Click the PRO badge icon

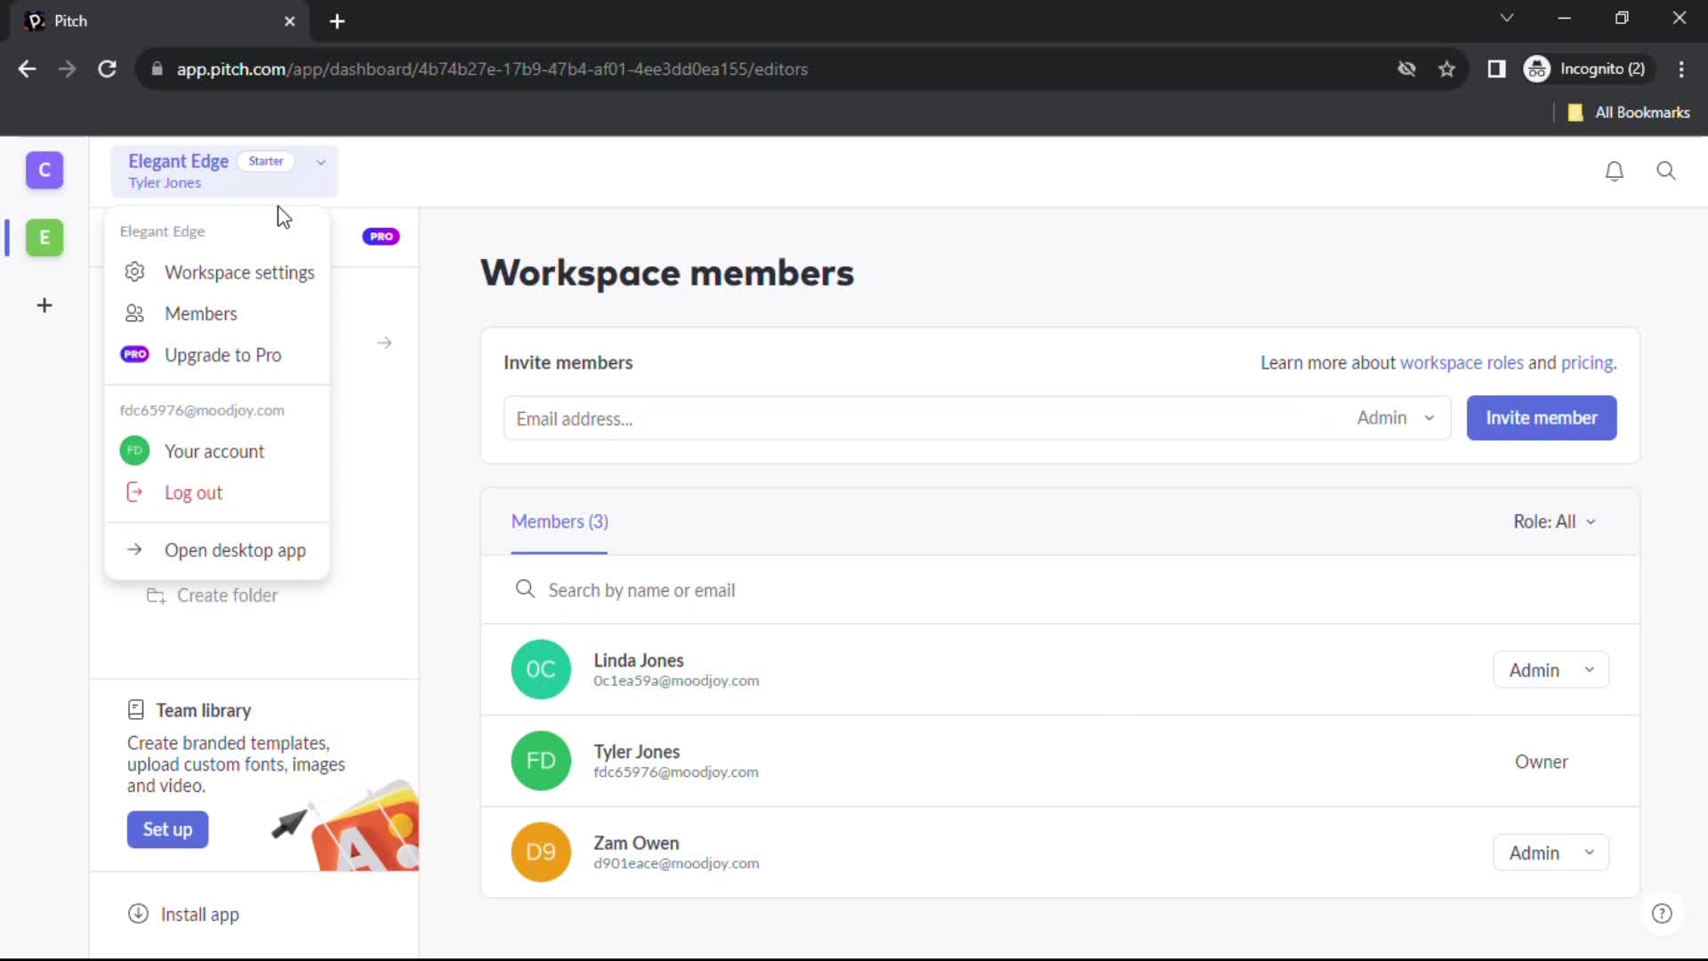(382, 236)
